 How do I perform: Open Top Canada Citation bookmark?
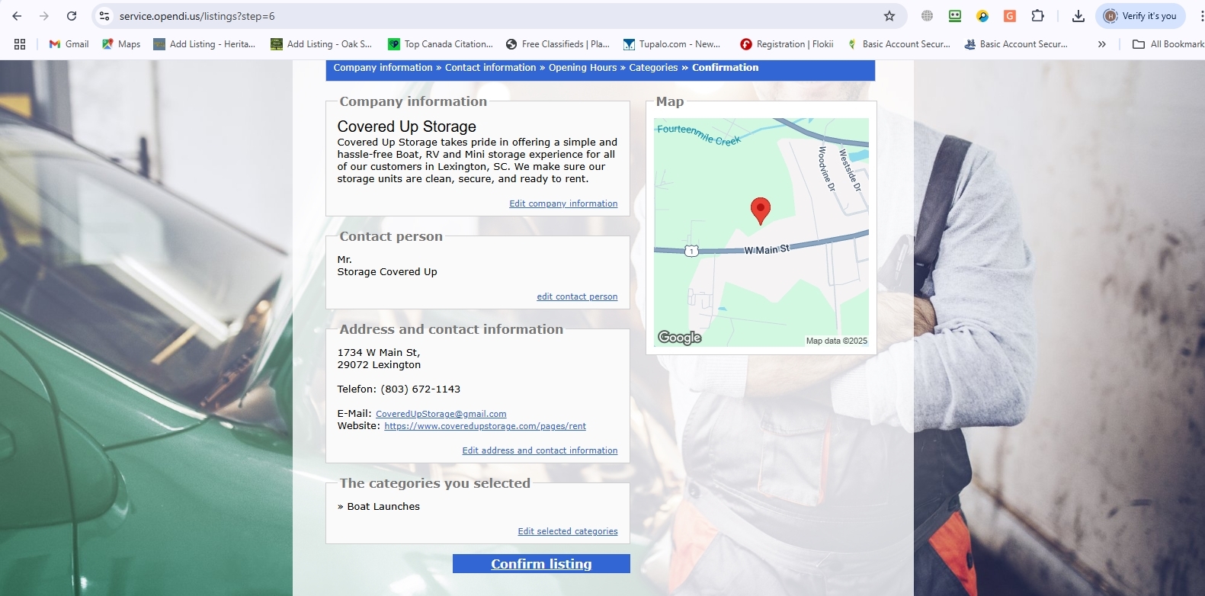(x=441, y=44)
